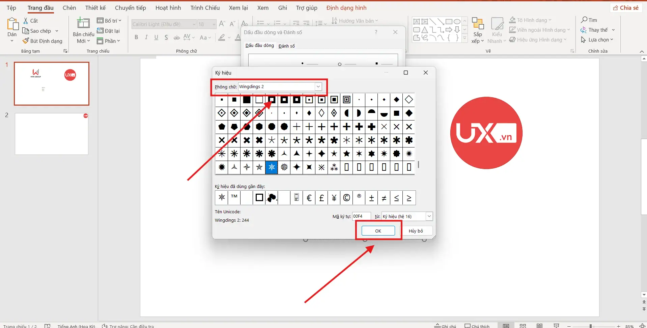
Task: Open Hiệu ứng Hình dạng effects
Action: click(x=538, y=40)
